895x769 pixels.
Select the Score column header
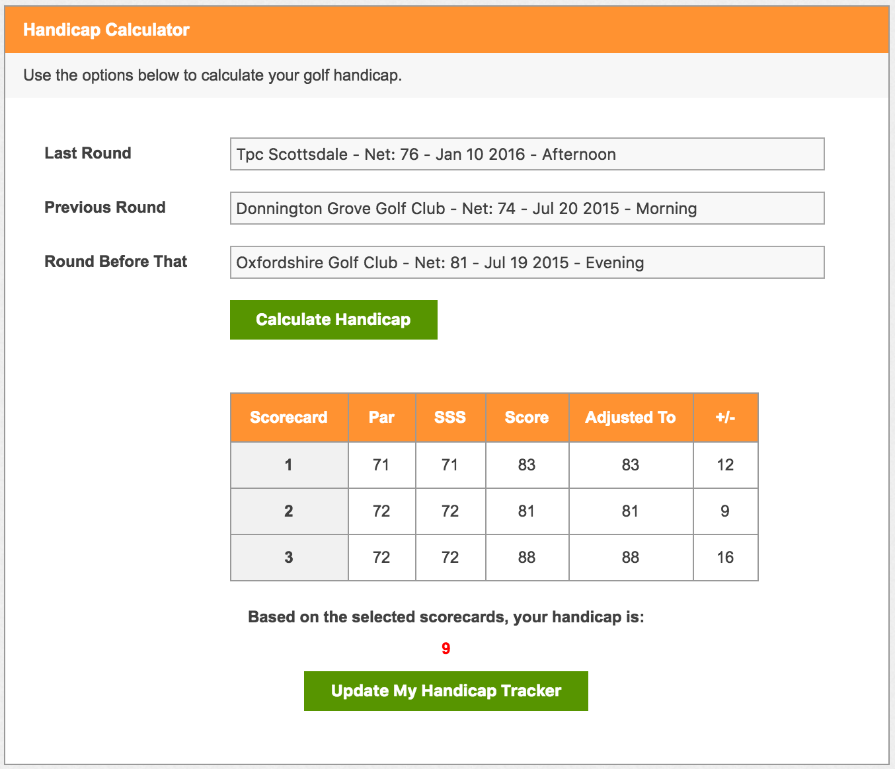click(527, 418)
